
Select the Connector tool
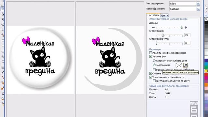coord(3,77)
